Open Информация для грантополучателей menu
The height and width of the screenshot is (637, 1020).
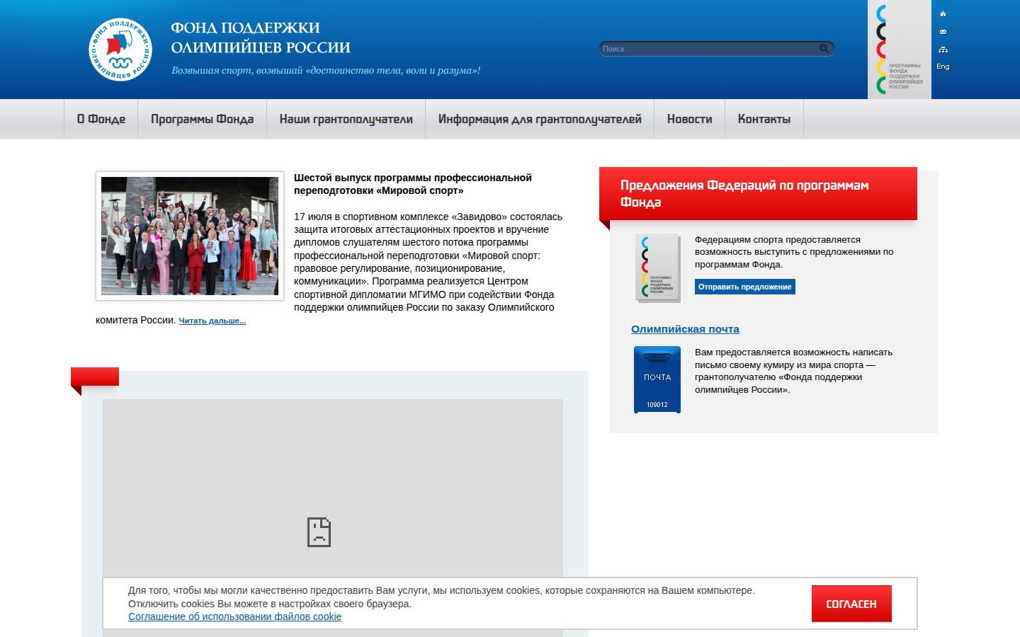click(540, 119)
